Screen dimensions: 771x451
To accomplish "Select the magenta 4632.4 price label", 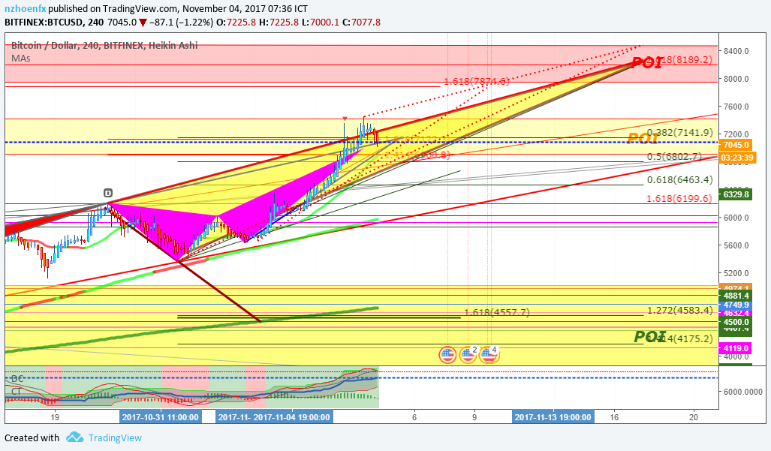I will point(735,313).
